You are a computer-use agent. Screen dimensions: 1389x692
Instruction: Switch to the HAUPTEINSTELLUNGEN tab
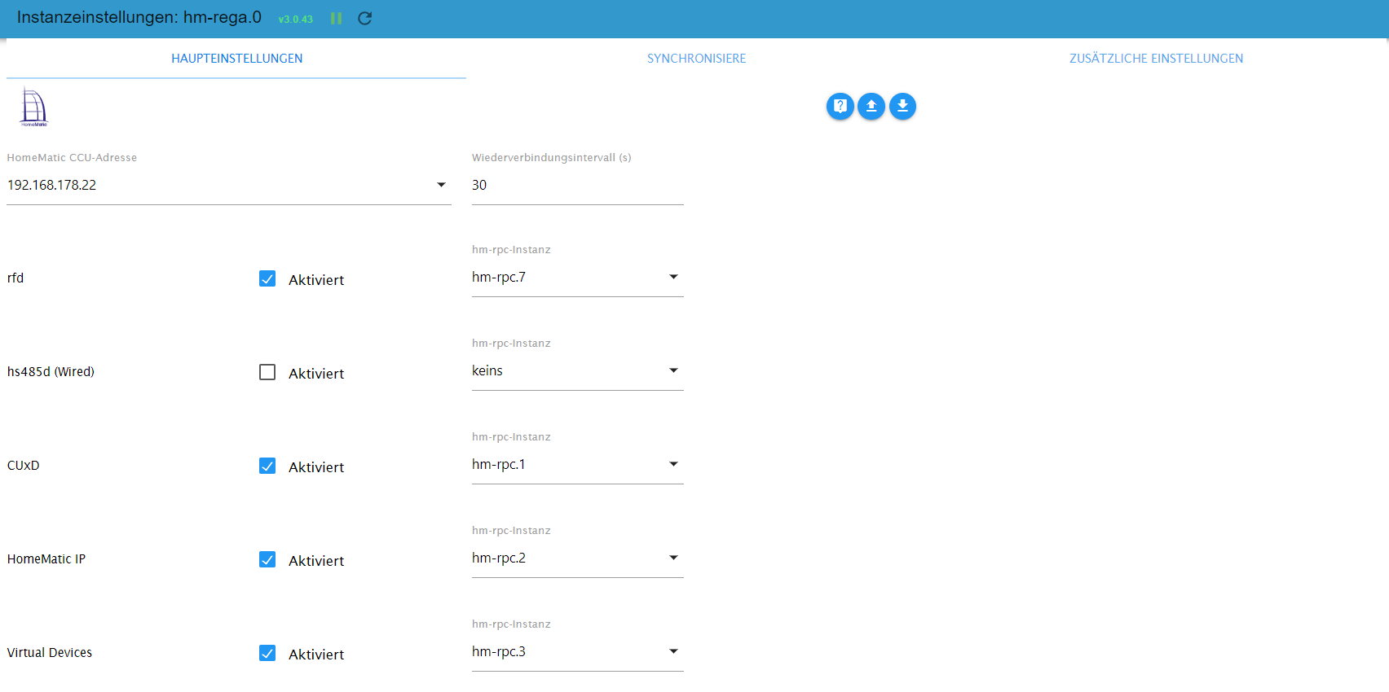pyautogui.click(x=236, y=59)
